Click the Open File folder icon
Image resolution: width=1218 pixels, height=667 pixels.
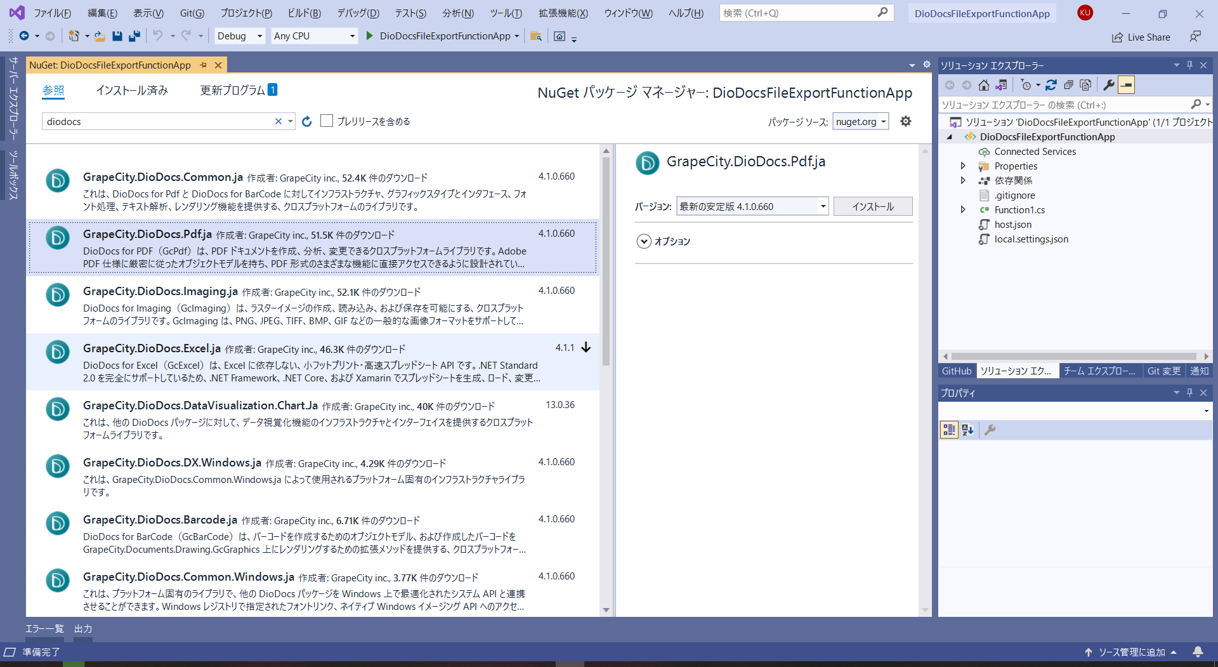[100, 36]
